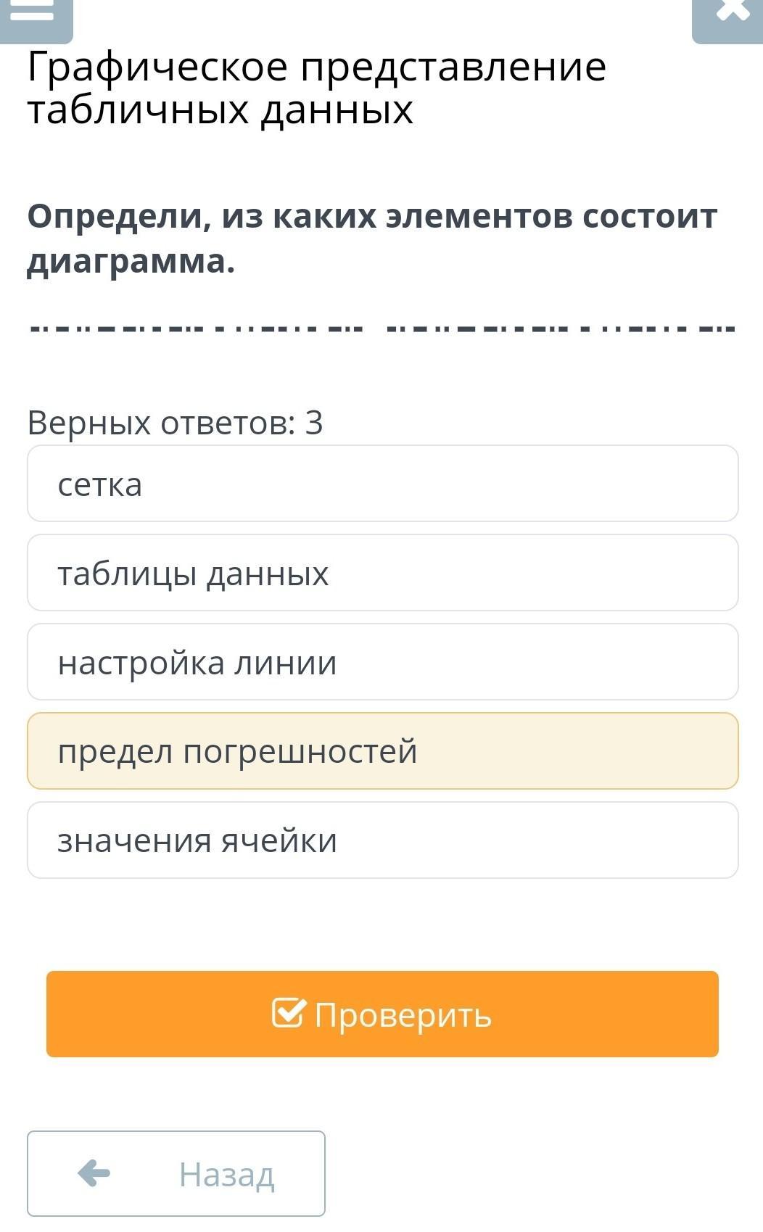Click the heading «Графическое представление табличных данных»
This screenshot has height=1232, width=763.
coord(316,88)
